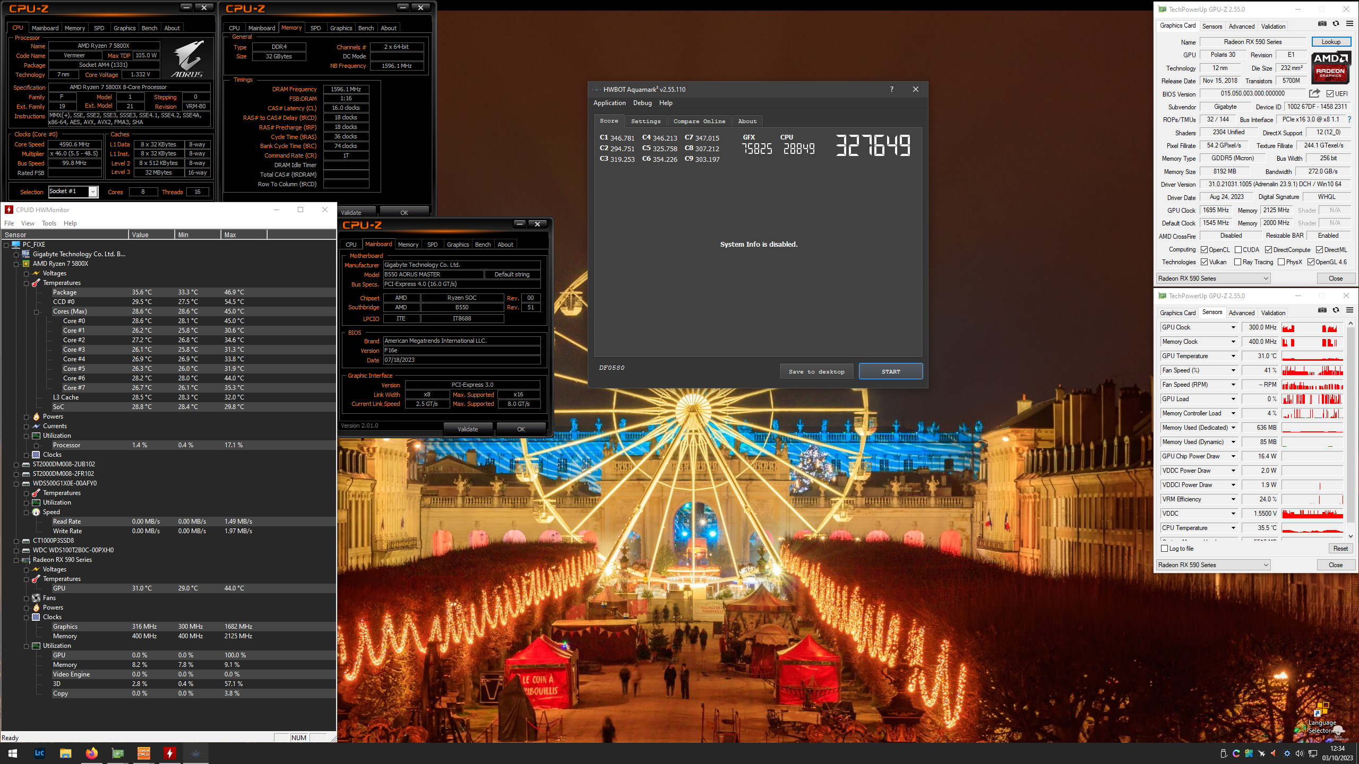Click the AMD Radeon Graphics logo
The image size is (1359, 764).
coord(1330,67)
